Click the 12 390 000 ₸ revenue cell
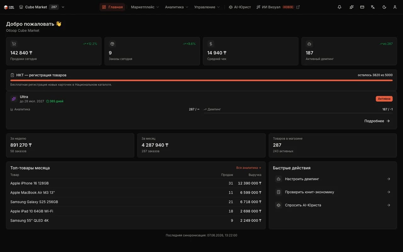The width and height of the screenshot is (403, 252). pyautogui.click(x=249, y=183)
